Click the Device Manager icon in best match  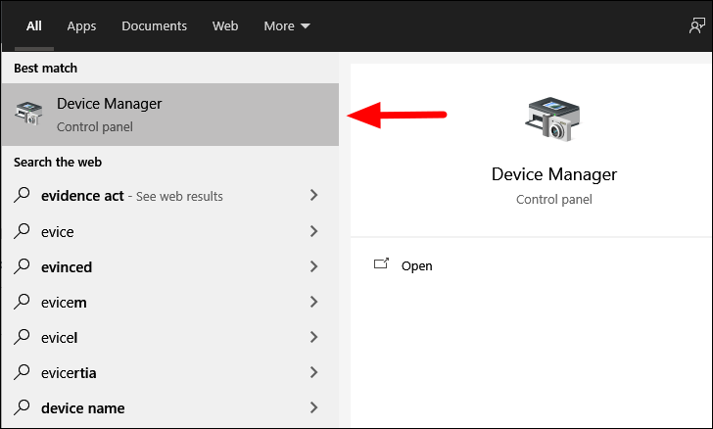coord(28,113)
